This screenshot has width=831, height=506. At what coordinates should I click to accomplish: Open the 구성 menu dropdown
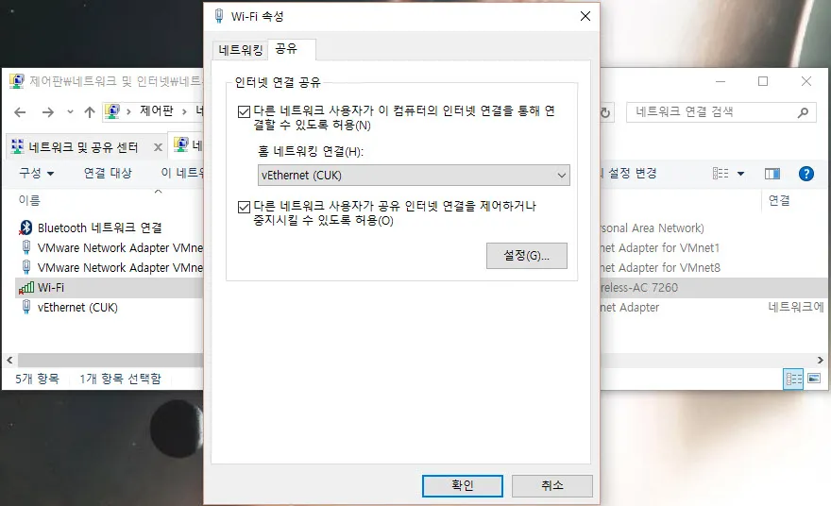36,173
